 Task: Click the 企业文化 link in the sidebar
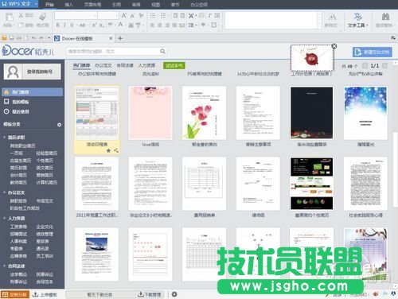pos(45,227)
